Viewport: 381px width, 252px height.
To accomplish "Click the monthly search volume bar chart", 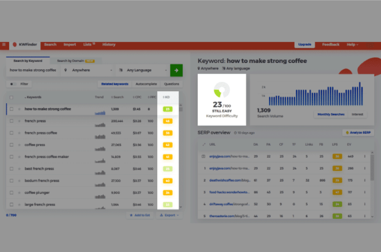I will coord(316,95).
